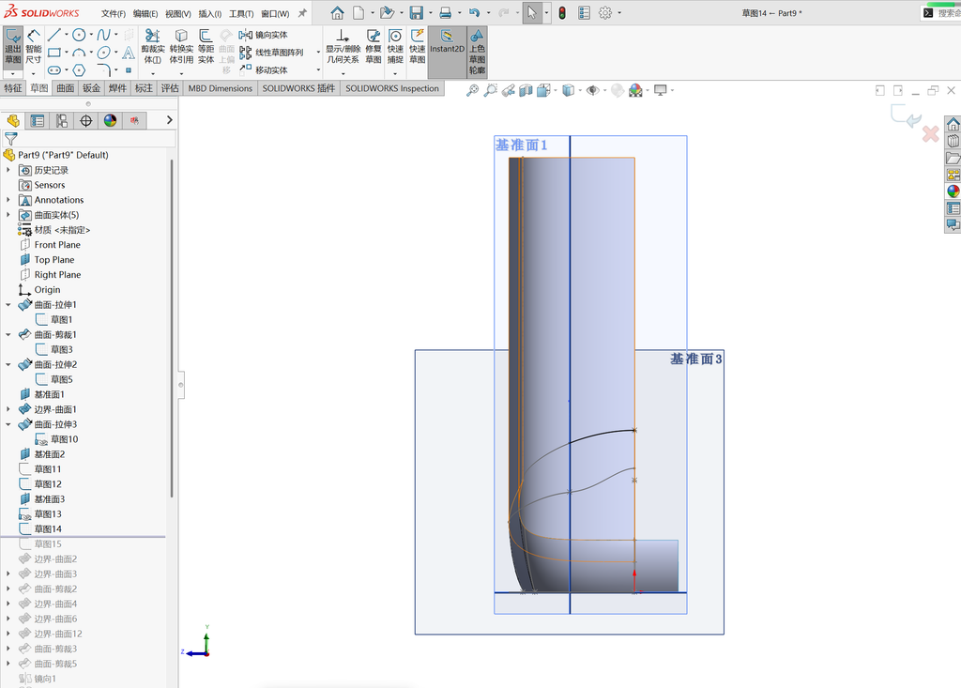This screenshot has width=961, height=688.
Task: Click 显示/删除几何关系 button
Action: tap(343, 47)
